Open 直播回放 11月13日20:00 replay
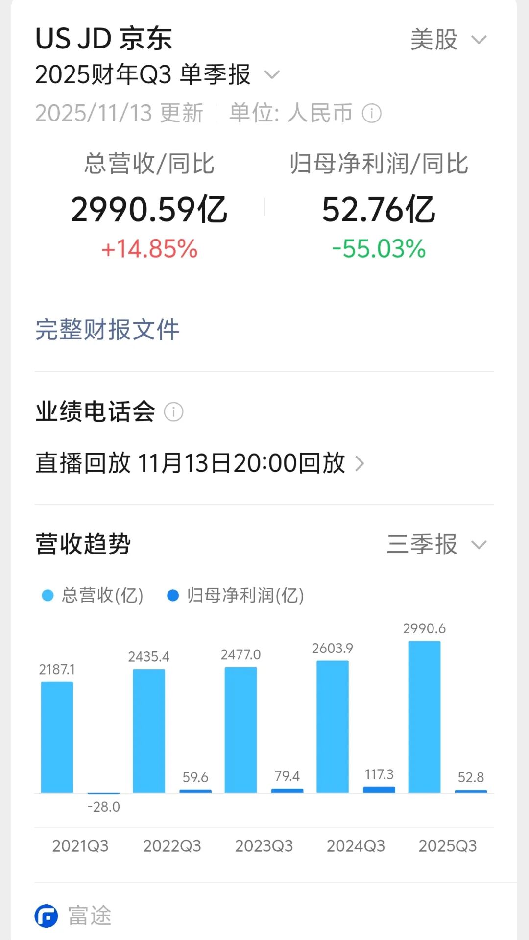Screen dimensions: 529x940 (190, 463)
